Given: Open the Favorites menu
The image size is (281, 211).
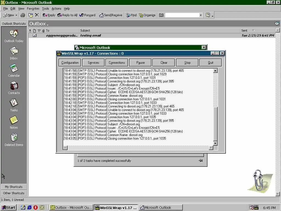Looking at the screenshot, I should (33, 9).
